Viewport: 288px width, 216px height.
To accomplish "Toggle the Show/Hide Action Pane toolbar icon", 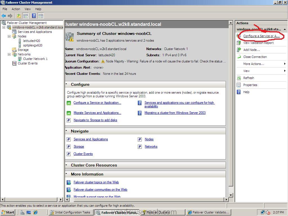I will click(40, 16).
